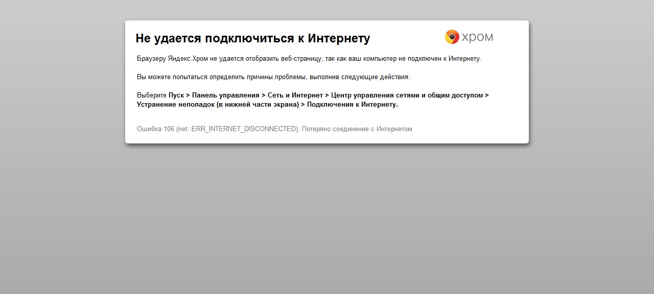
Task: Click the heading "Не удается подключиться к Интернету"
Action: 253,38
